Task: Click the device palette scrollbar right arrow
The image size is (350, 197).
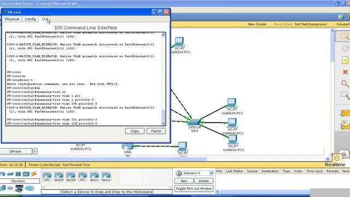Action: [x=170, y=187]
